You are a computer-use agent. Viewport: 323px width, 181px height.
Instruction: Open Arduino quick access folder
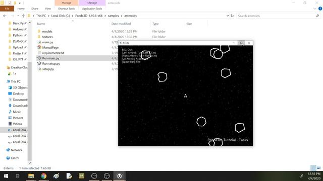(18, 29)
